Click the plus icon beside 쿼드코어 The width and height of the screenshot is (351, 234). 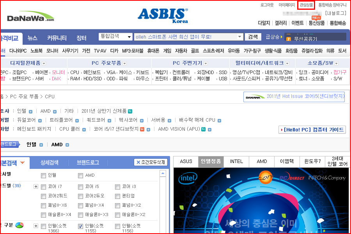coord(109,121)
